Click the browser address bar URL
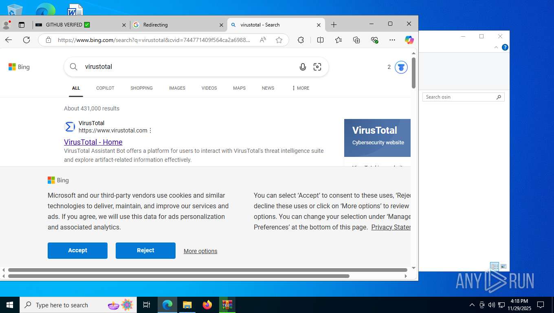554x313 pixels. pos(154,40)
